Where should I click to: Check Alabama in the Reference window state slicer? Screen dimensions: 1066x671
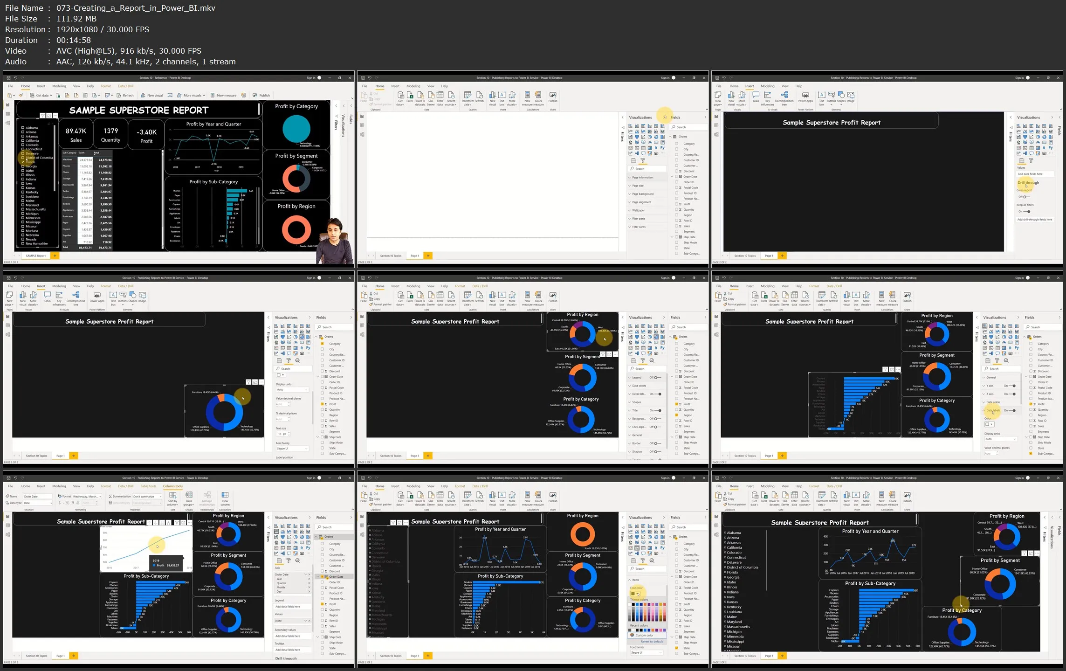click(23, 127)
